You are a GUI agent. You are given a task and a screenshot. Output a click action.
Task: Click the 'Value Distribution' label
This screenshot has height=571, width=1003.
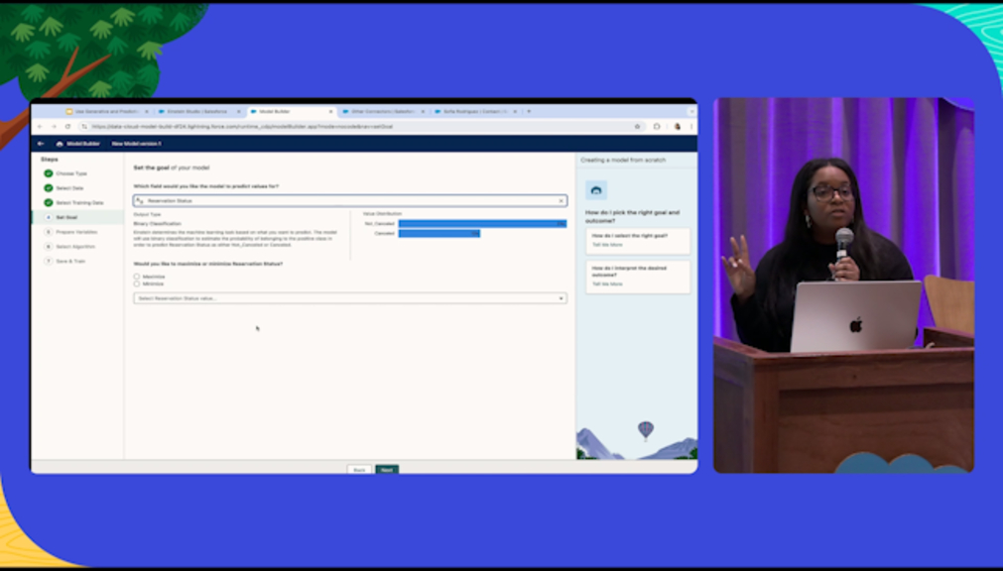pyautogui.click(x=383, y=213)
